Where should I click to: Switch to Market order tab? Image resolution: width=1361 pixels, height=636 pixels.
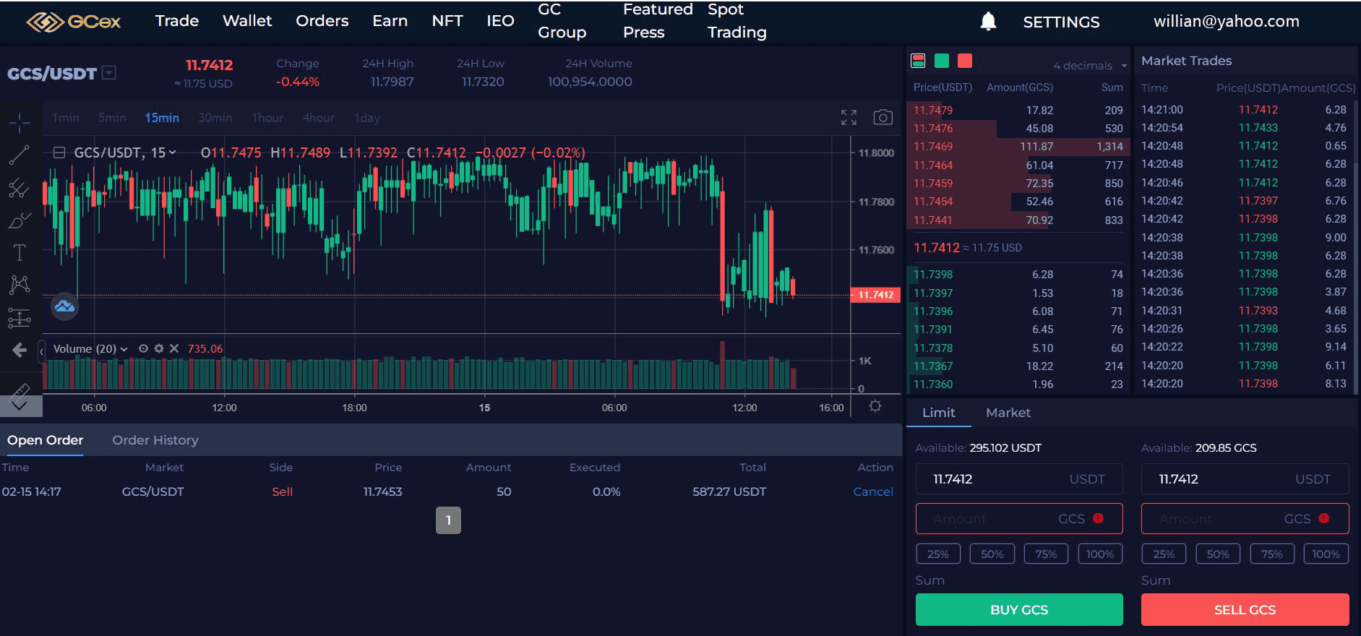pos(1008,413)
